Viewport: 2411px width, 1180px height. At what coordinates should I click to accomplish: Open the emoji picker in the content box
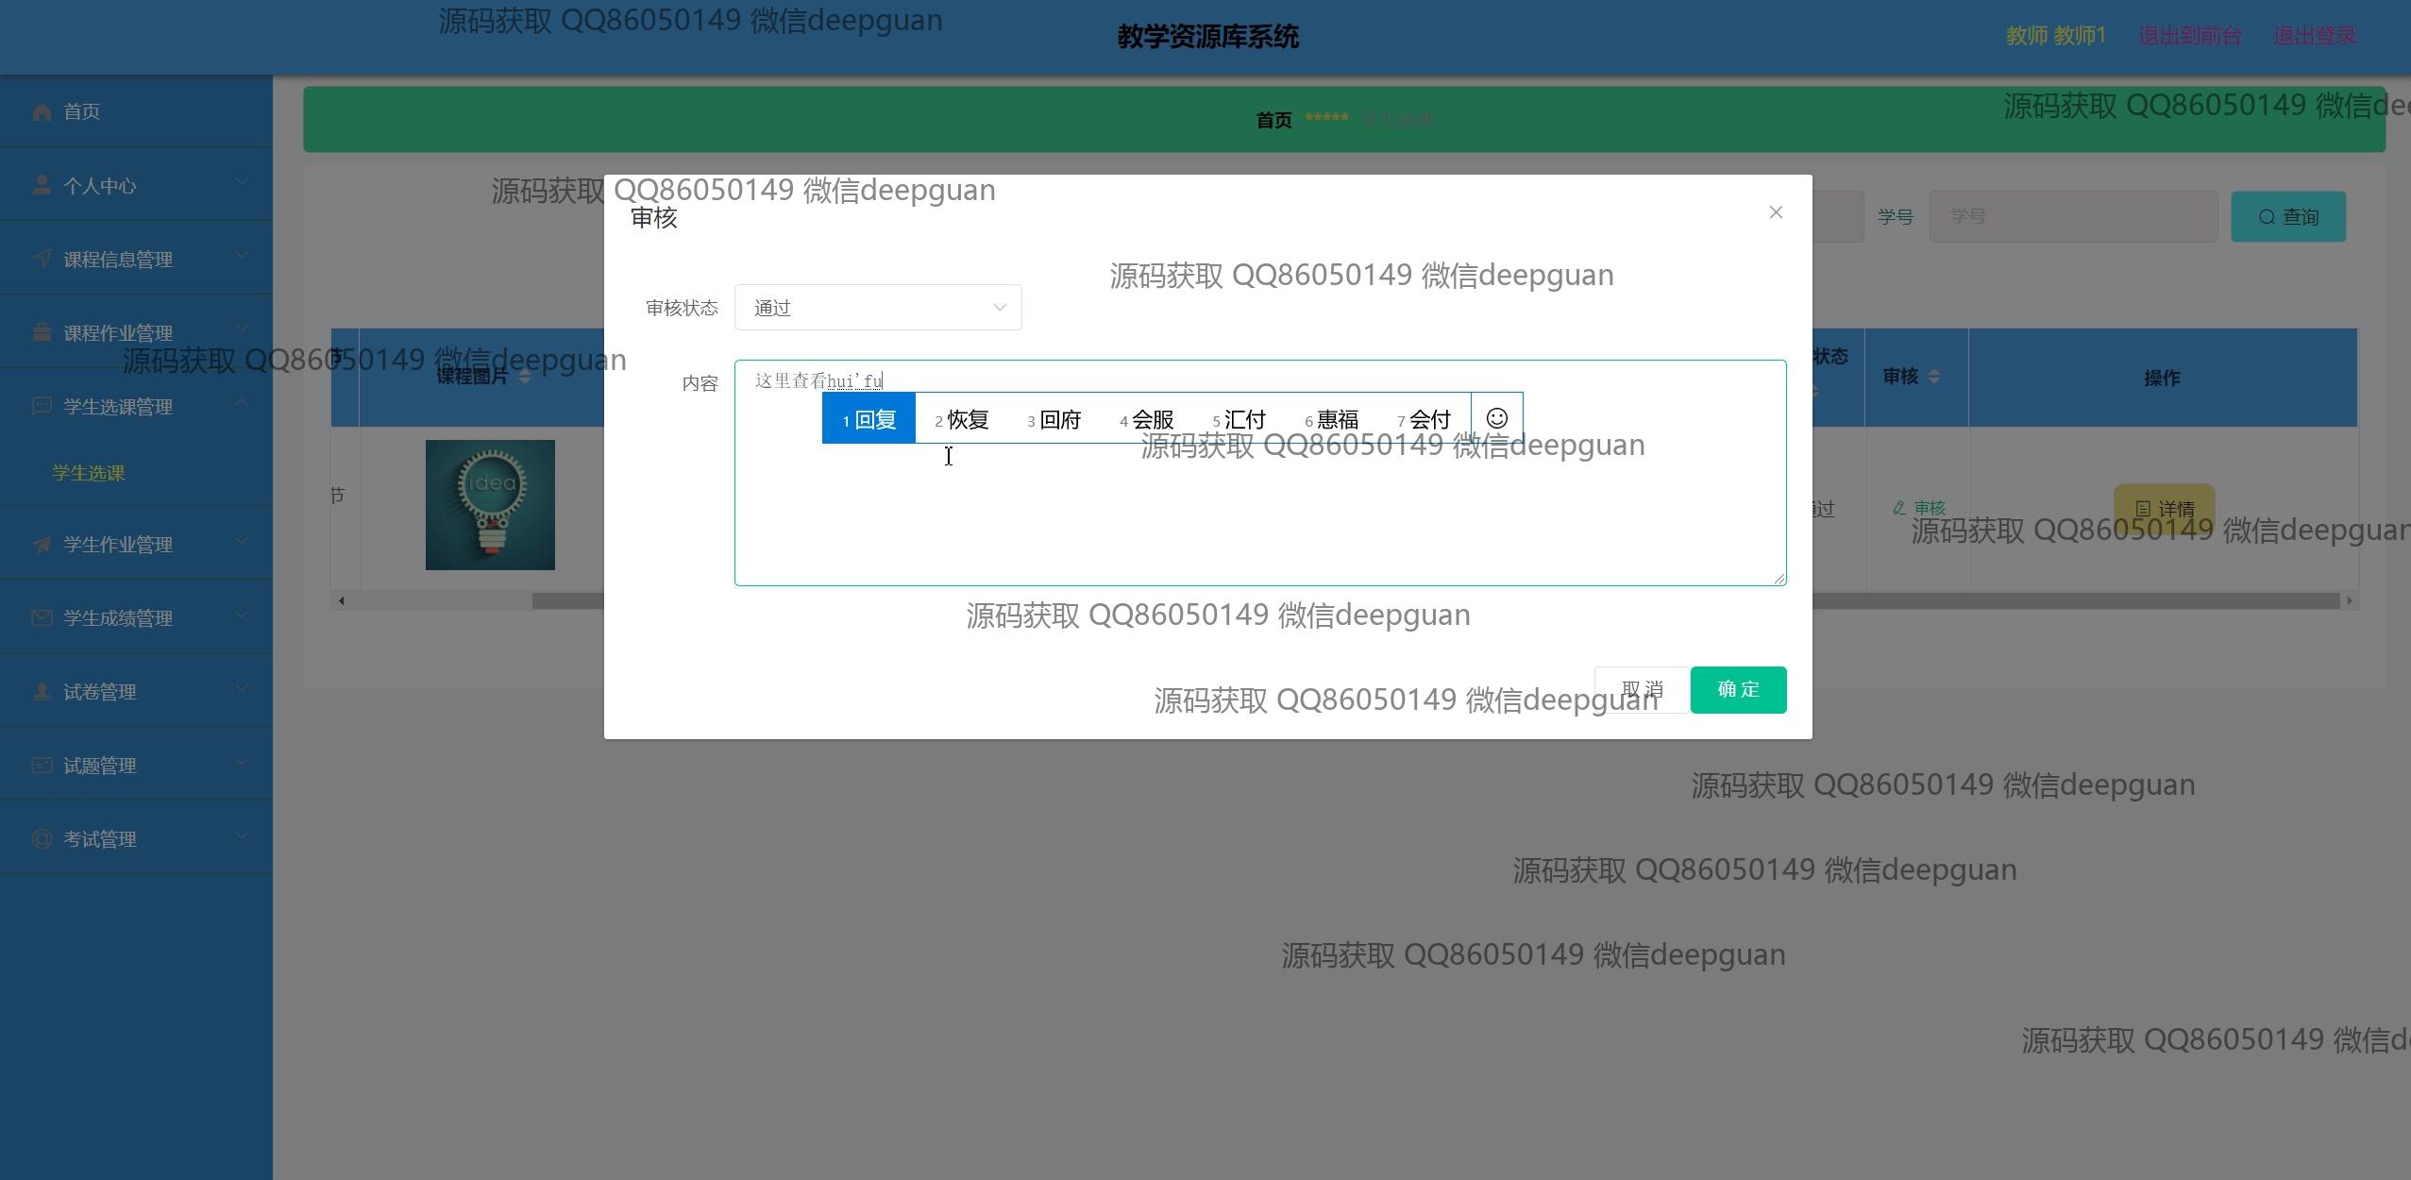point(1496,416)
